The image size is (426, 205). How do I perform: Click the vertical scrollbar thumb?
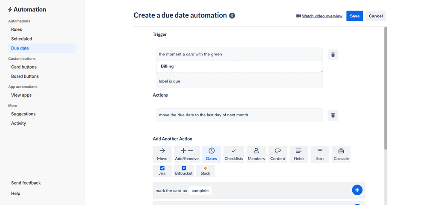[x=386, y=88]
